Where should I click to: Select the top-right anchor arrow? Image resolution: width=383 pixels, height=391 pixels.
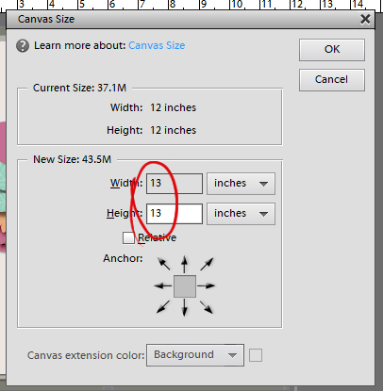tap(207, 264)
